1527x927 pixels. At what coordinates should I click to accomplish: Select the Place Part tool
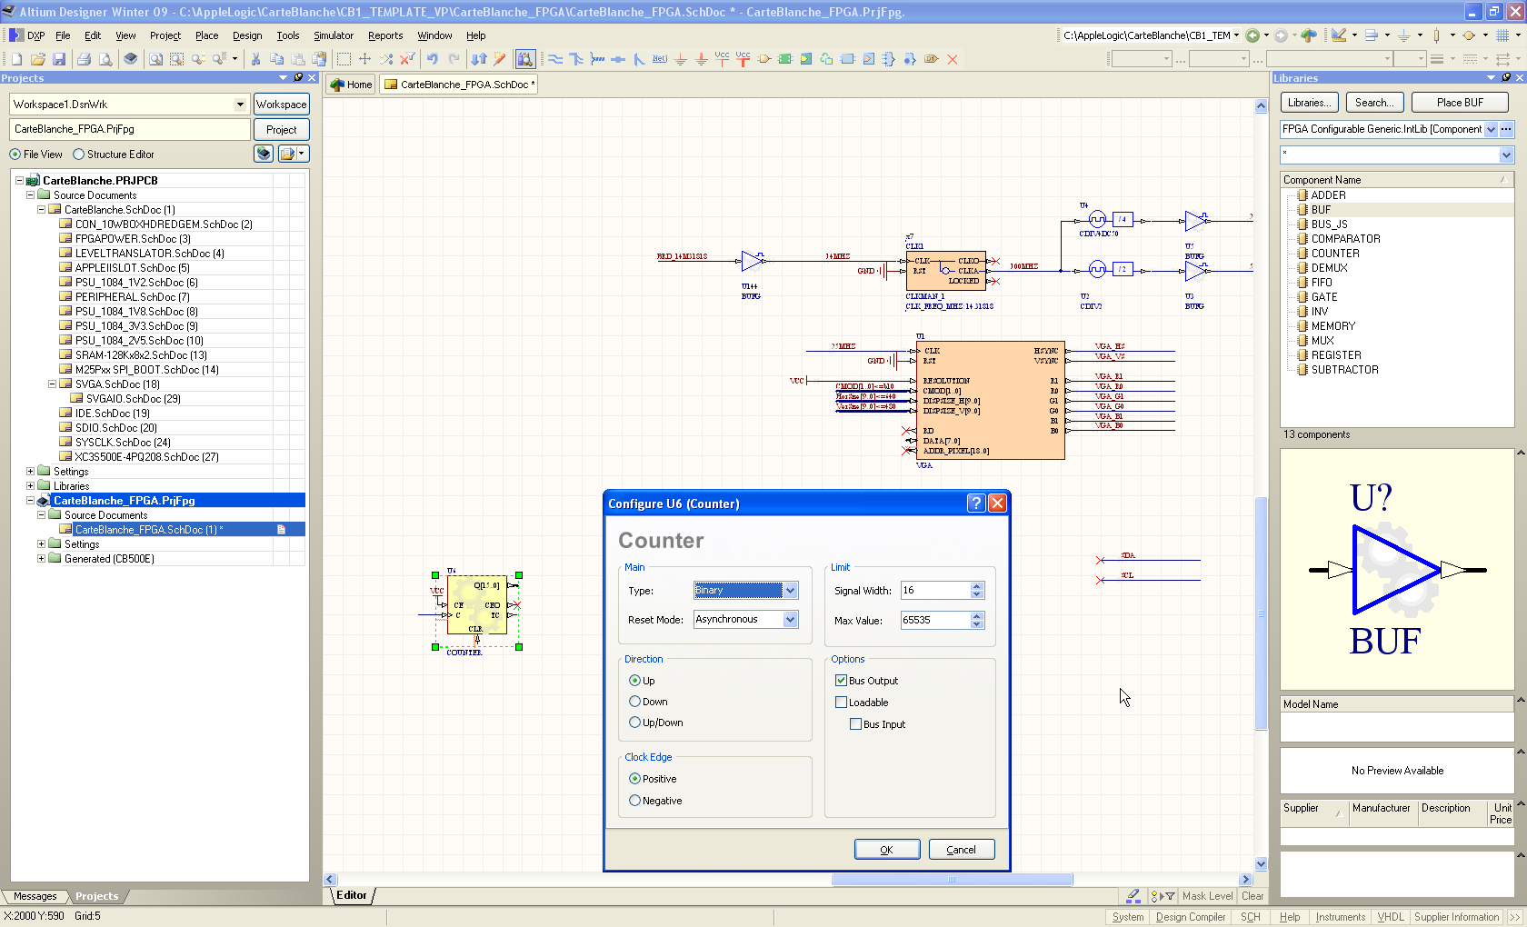(x=764, y=59)
